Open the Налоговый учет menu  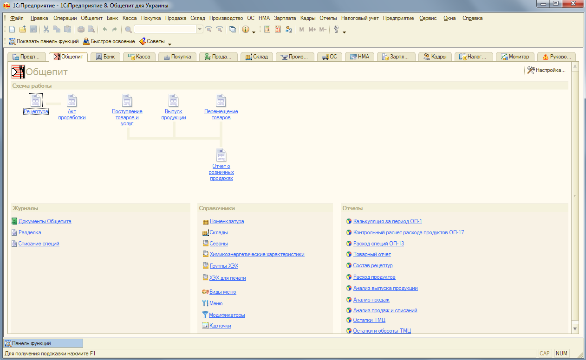(360, 18)
